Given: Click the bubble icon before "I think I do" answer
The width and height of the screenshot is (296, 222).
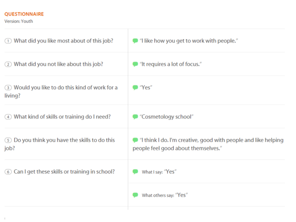Looking at the screenshot, I should click(x=135, y=140).
